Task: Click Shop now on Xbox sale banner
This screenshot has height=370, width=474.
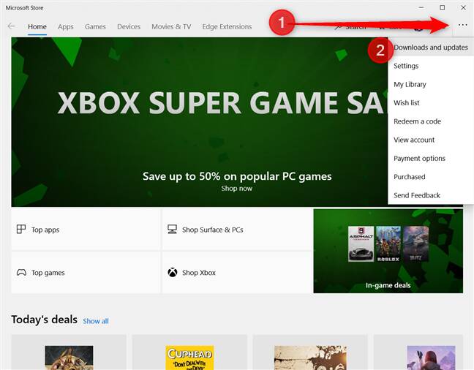Action: 236,188
